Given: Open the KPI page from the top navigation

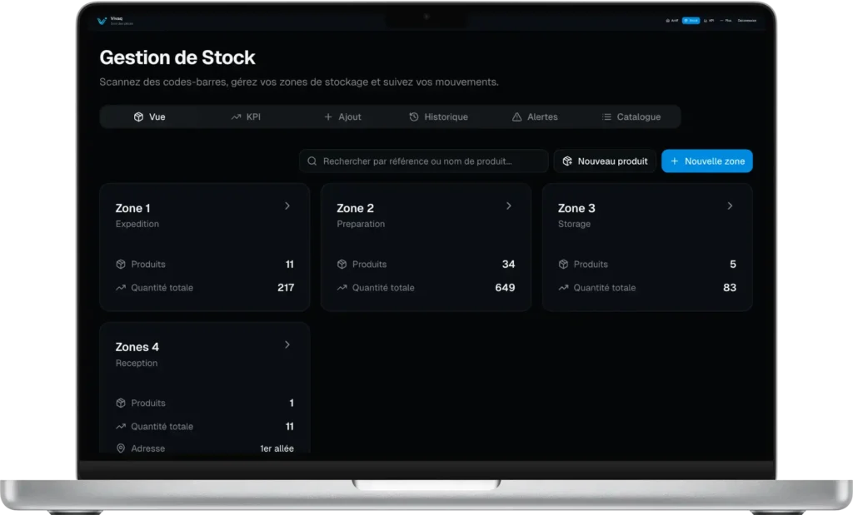Looking at the screenshot, I should point(709,20).
